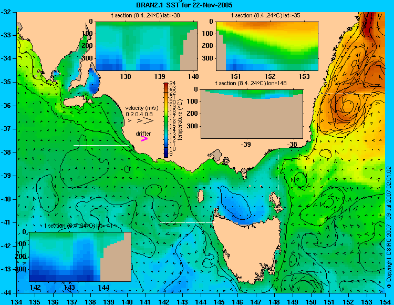Click the "drifter" legend label
Viewport: 394px width, 305px height.
coord(143,134)
